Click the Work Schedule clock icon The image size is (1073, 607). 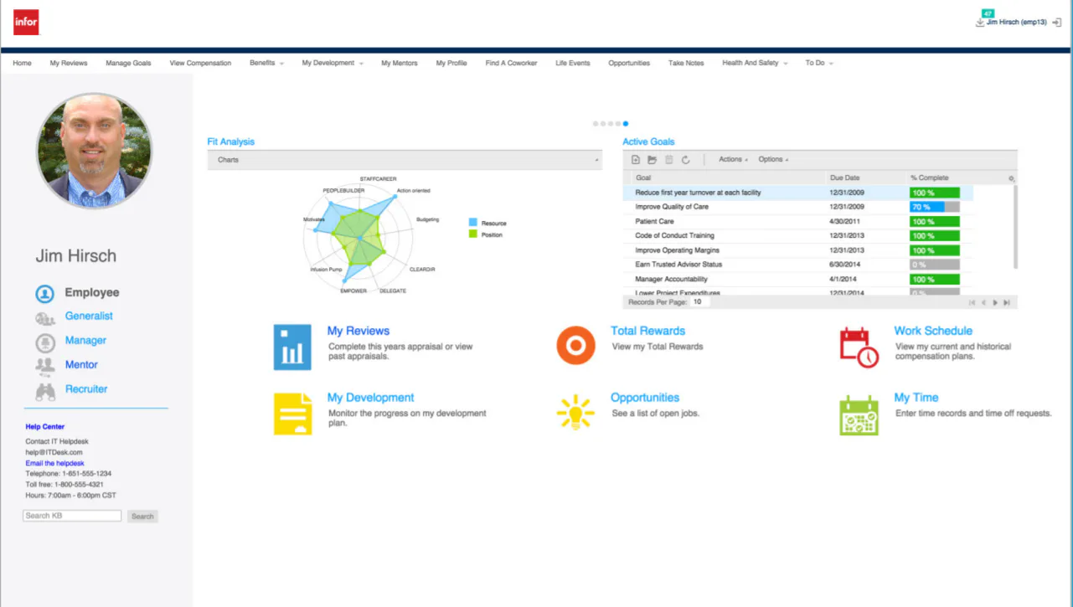[856, 344]
